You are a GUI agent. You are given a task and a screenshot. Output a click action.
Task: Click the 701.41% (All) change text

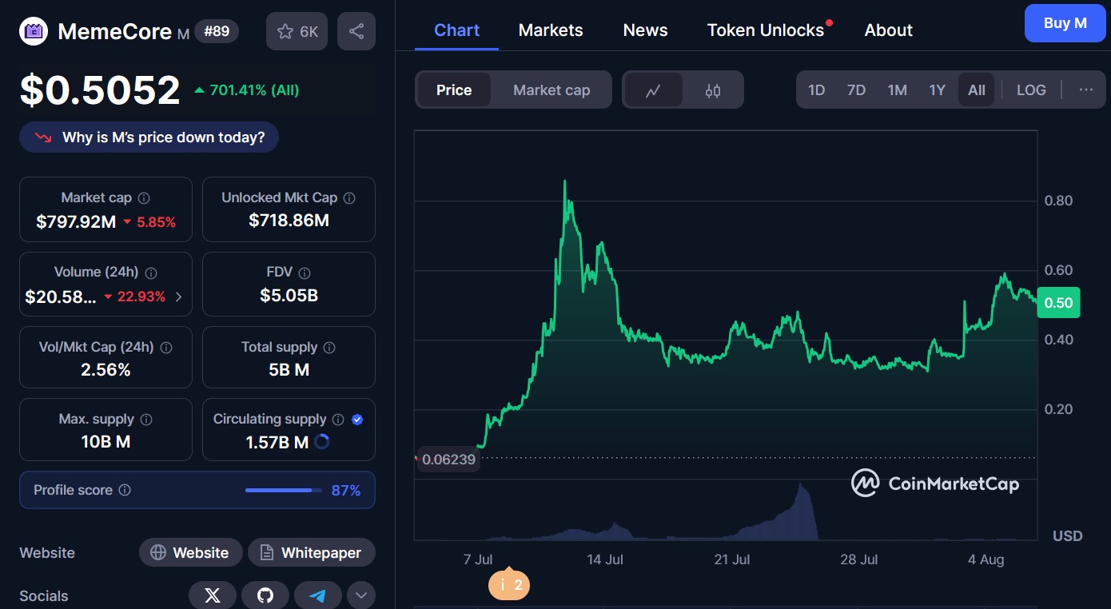[x=254, y=90]
